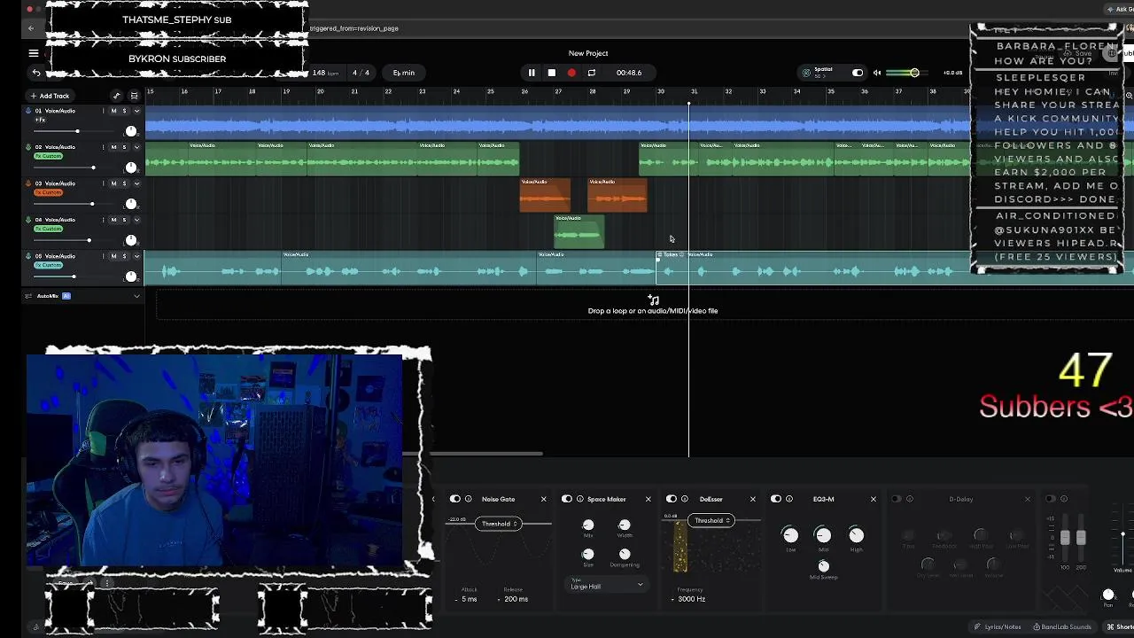Select the green clip on track 04

579,232
